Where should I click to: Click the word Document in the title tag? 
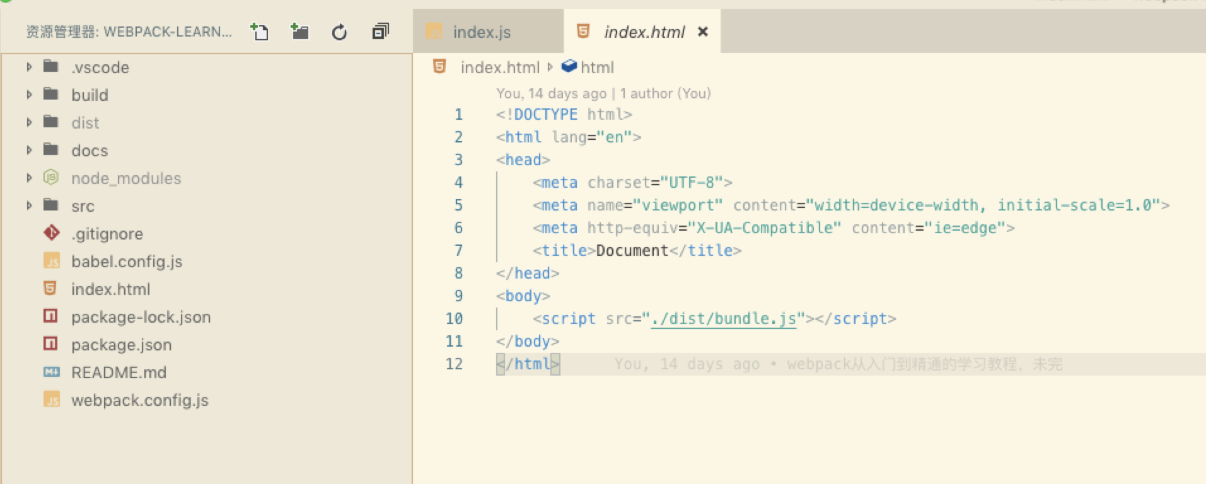(632, 251)
